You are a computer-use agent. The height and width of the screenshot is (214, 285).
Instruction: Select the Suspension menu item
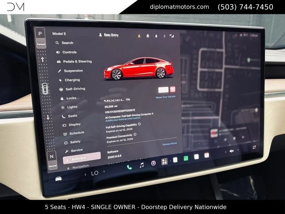(x=70, y=70)
